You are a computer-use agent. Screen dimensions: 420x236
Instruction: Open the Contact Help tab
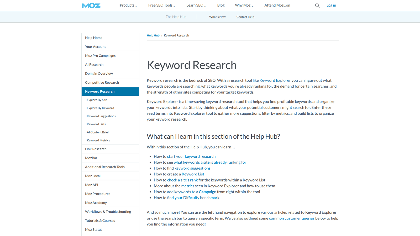245,17
